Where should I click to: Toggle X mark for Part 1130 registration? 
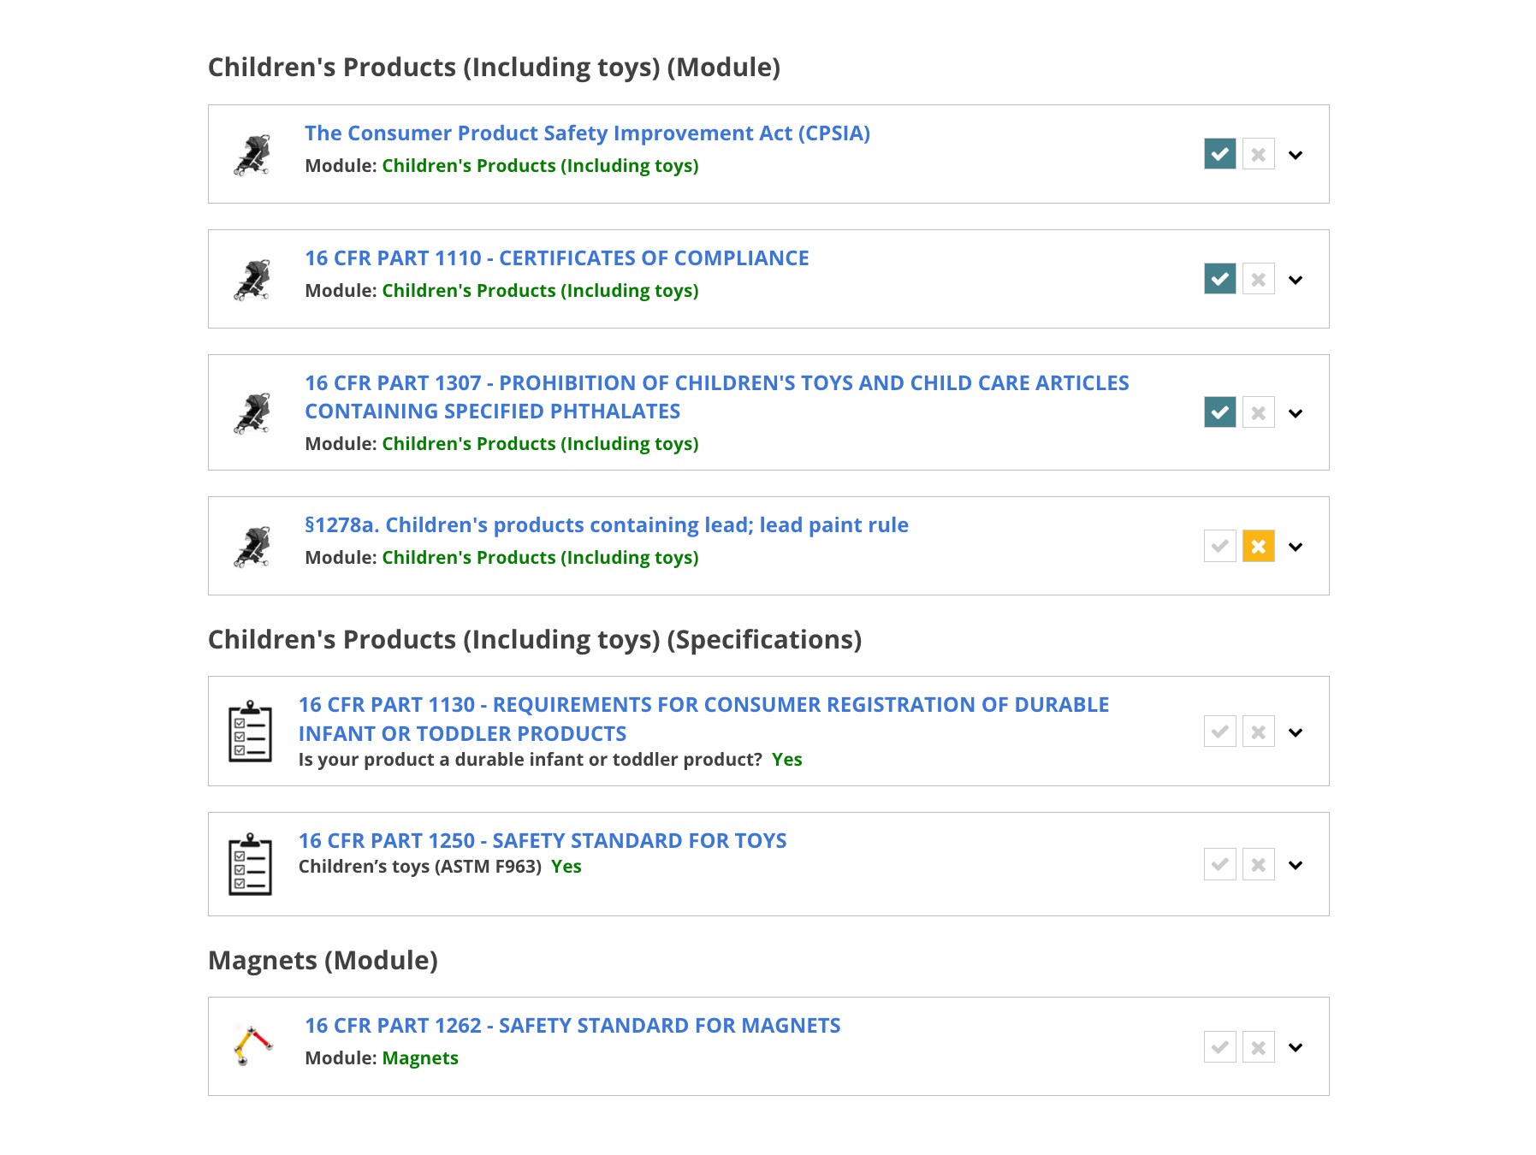click(1258, 731)
